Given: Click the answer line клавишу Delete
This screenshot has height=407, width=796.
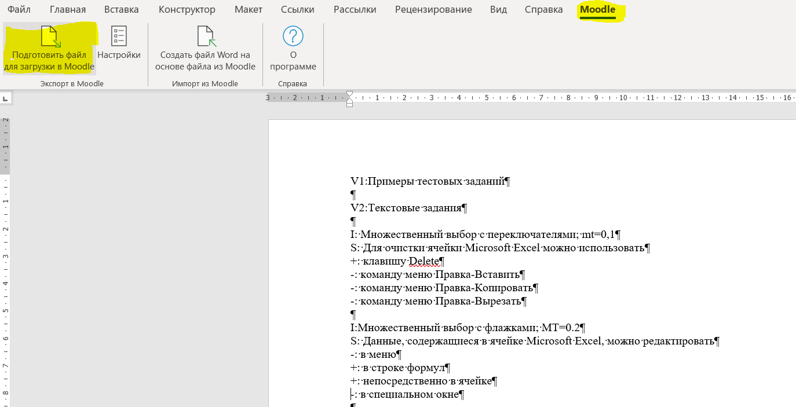Looking at the screenshot, I should (397, 261).
